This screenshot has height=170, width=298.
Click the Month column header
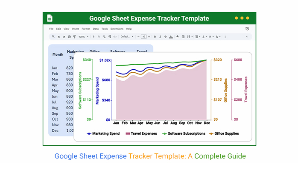coord(58,54)
